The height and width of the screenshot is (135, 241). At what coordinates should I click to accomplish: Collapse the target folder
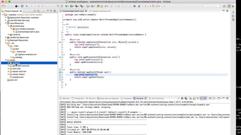click(x=6, y=60)
